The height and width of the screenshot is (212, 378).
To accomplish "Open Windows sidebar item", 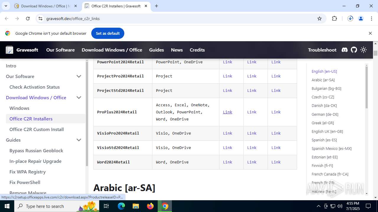I will 19,108.
